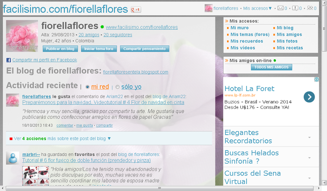Click 'me gusta' under the activity

[x=85, y=125]
